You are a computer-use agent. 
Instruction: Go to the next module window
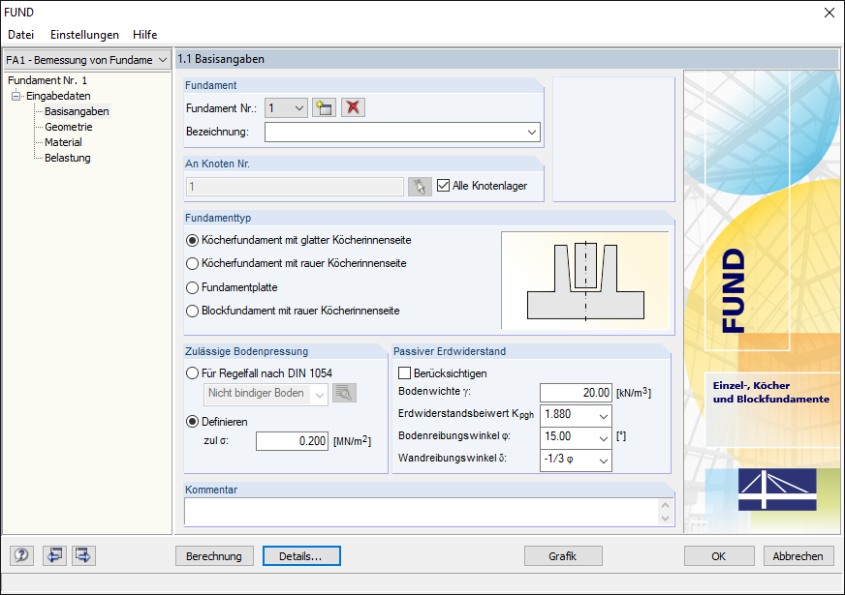click(x=83, y=555)
